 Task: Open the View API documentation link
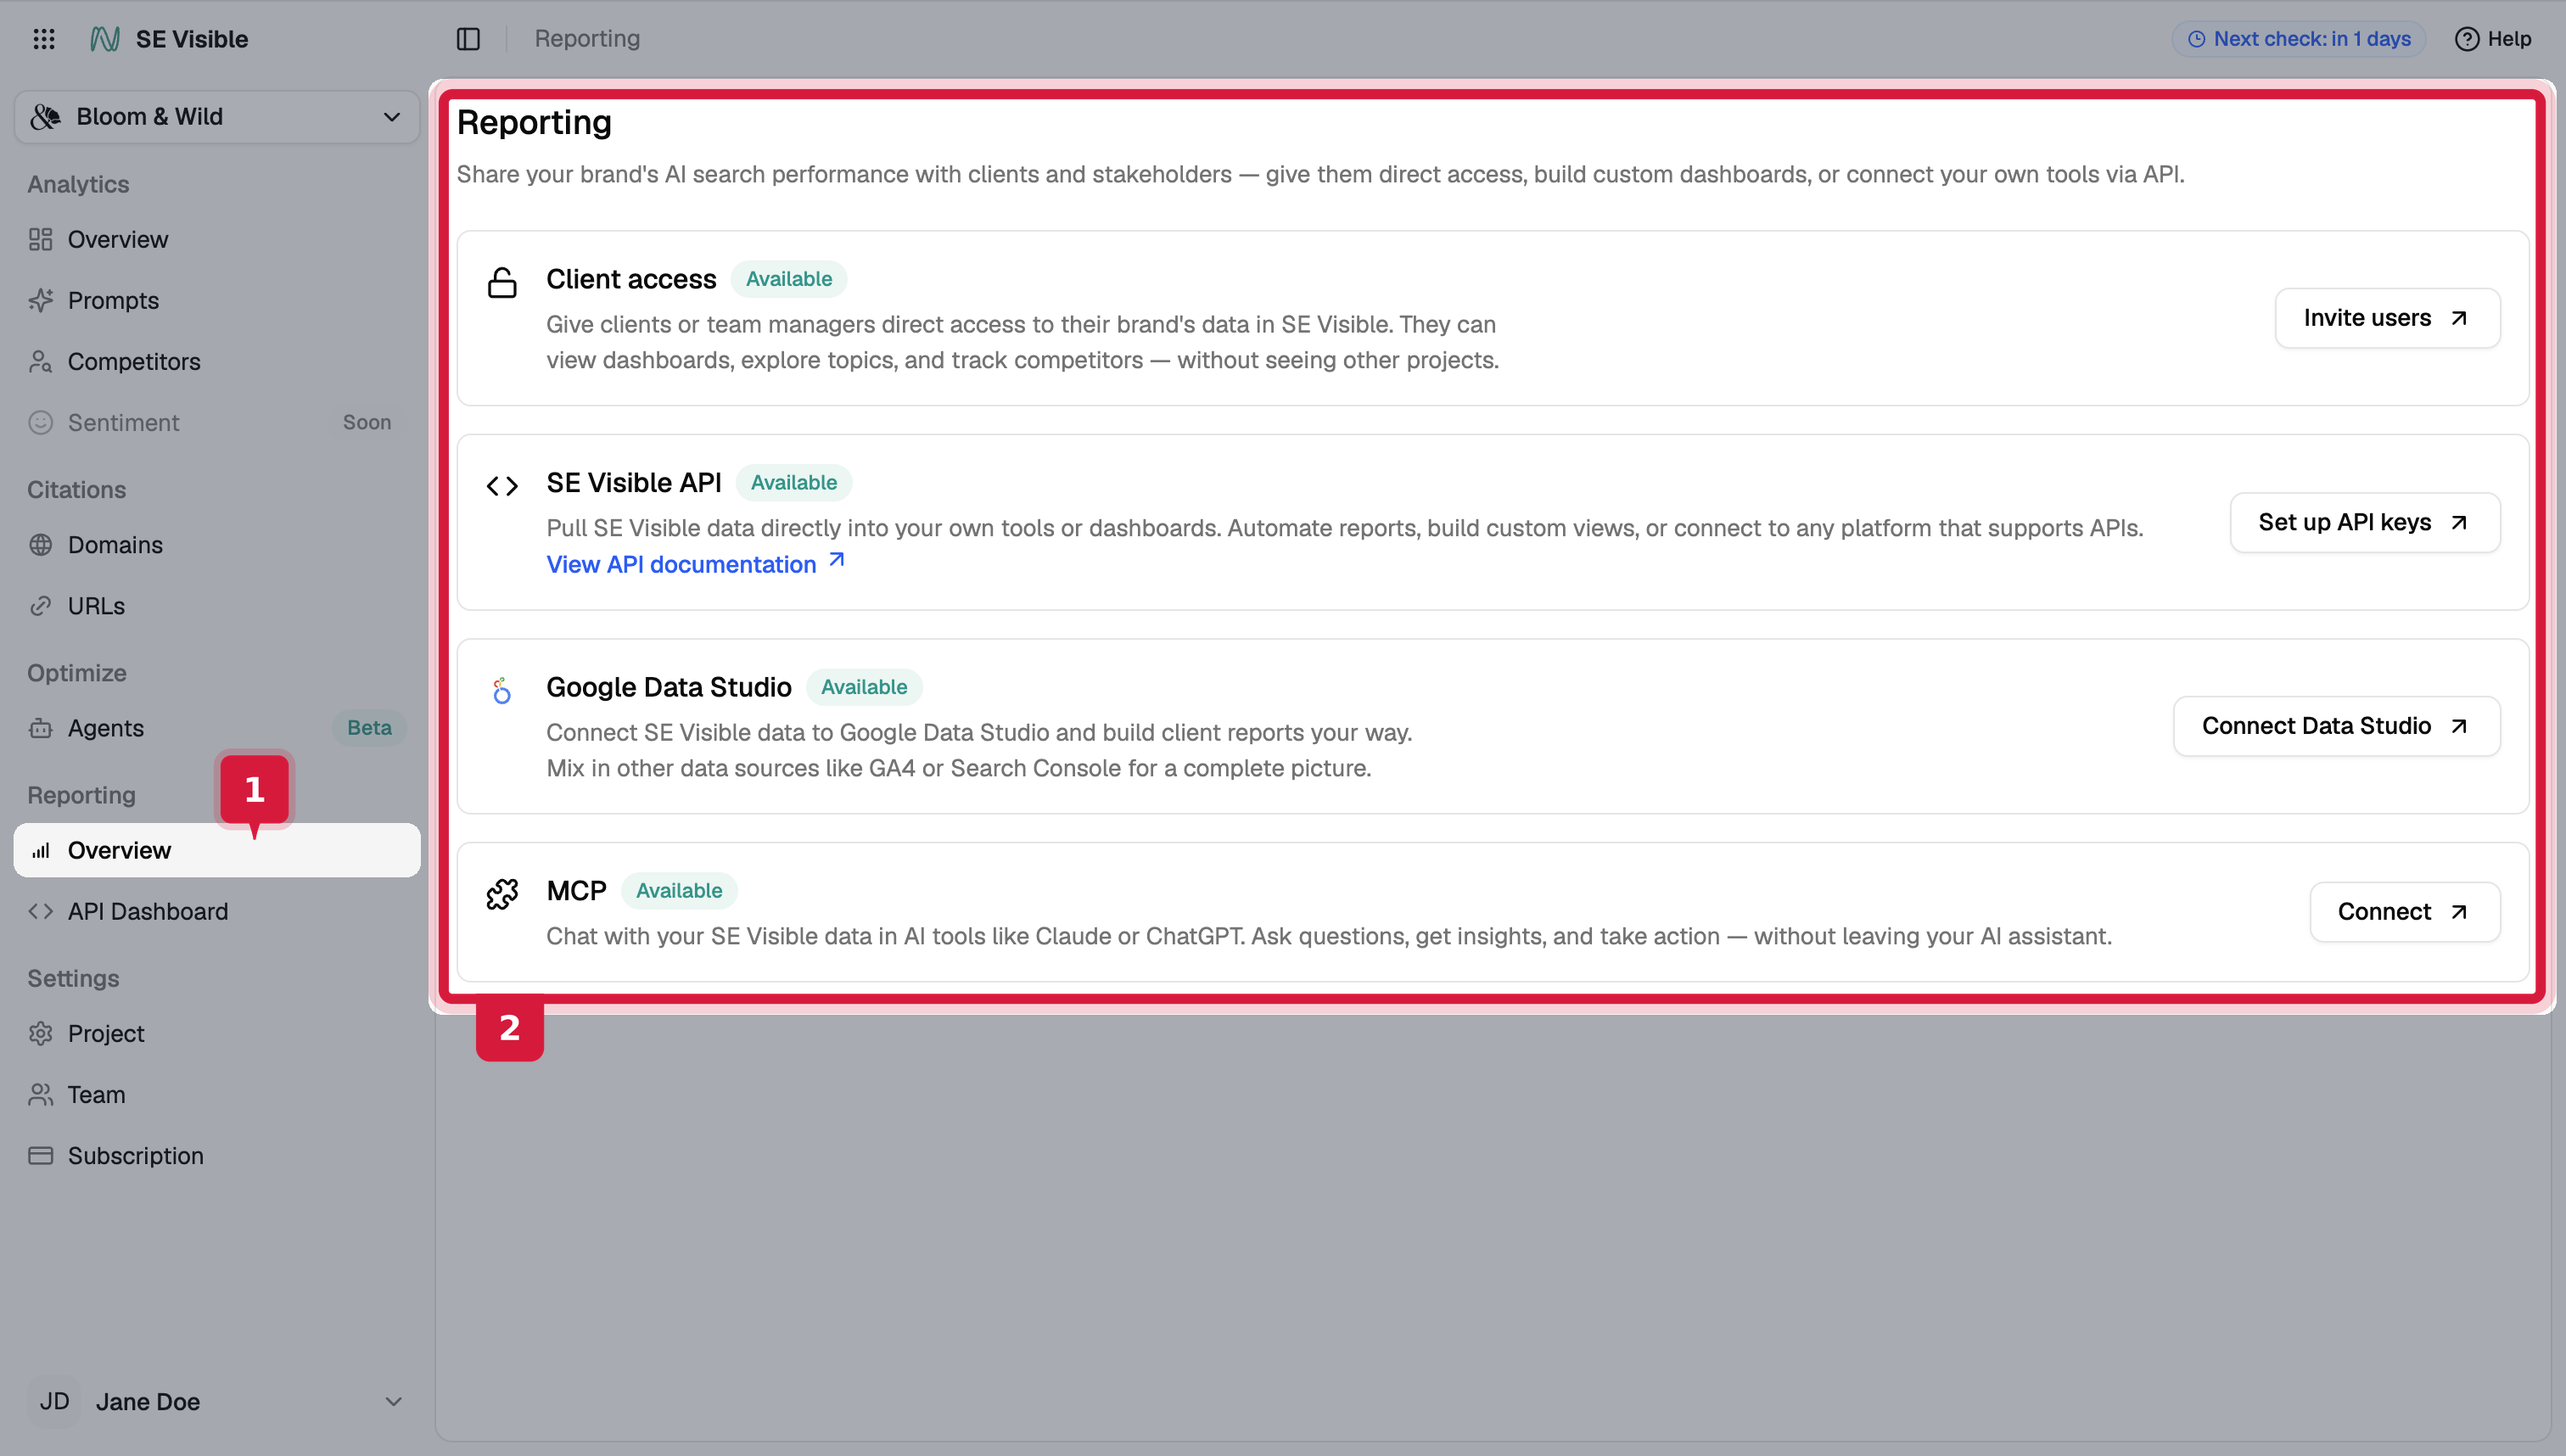(x=696, y=564)
